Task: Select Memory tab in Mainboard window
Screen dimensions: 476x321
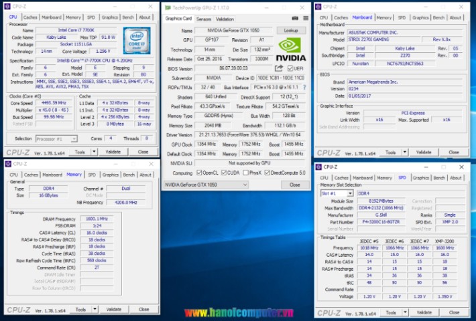Action: click(x=384, y=18)
